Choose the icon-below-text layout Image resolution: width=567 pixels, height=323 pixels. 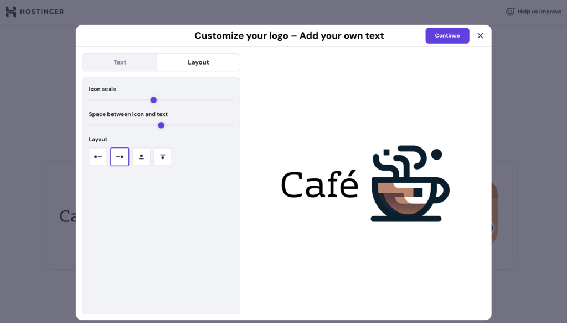tap(162, 156)
